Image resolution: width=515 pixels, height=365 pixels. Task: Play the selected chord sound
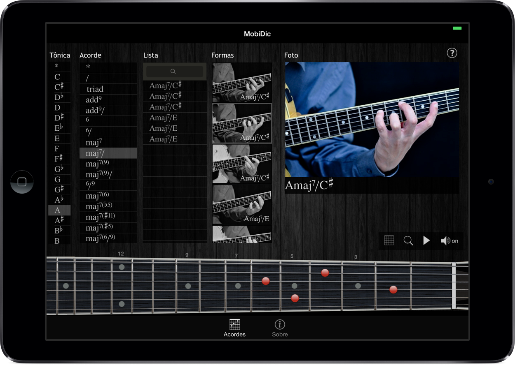426,240
